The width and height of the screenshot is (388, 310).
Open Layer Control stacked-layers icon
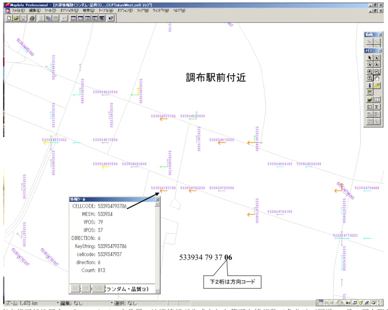(369, 100)
